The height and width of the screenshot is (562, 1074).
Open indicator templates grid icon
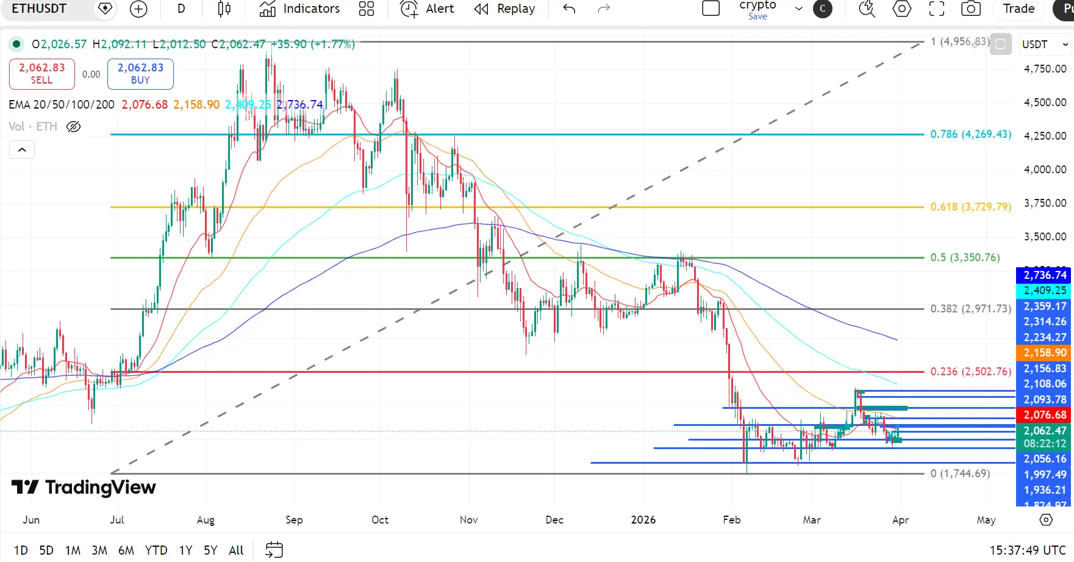[367, 9]
